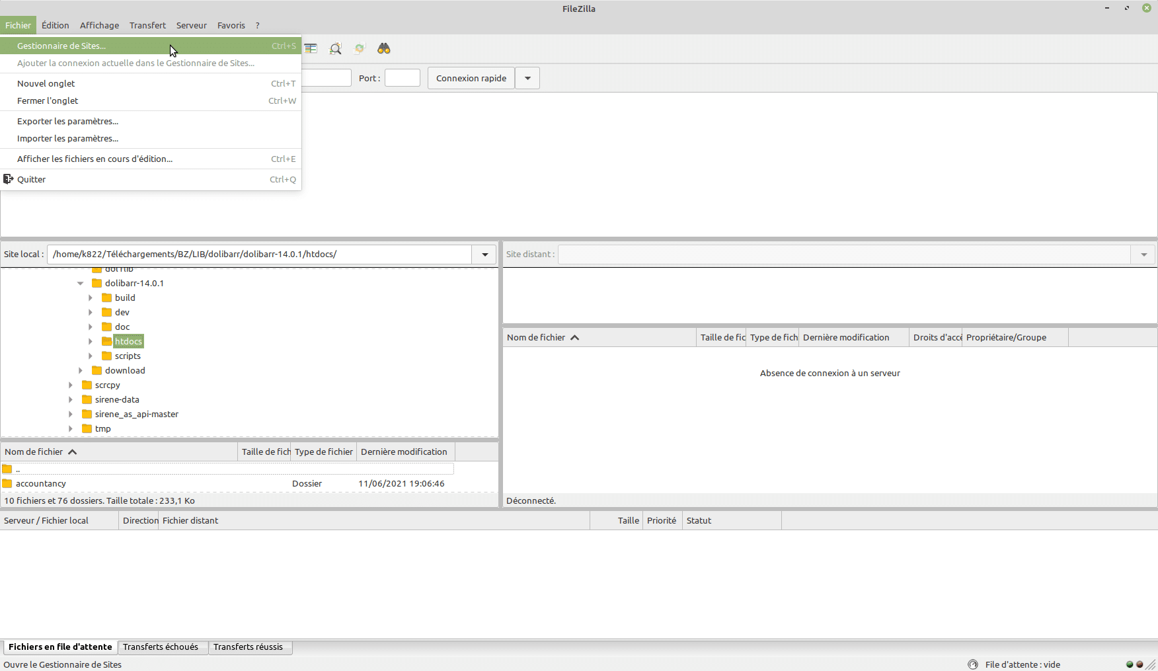Image resolution: width=1158 pixels, height=671 pixels.
Task: Select the htdocs tree item label
Action: [x=128, y=341]
